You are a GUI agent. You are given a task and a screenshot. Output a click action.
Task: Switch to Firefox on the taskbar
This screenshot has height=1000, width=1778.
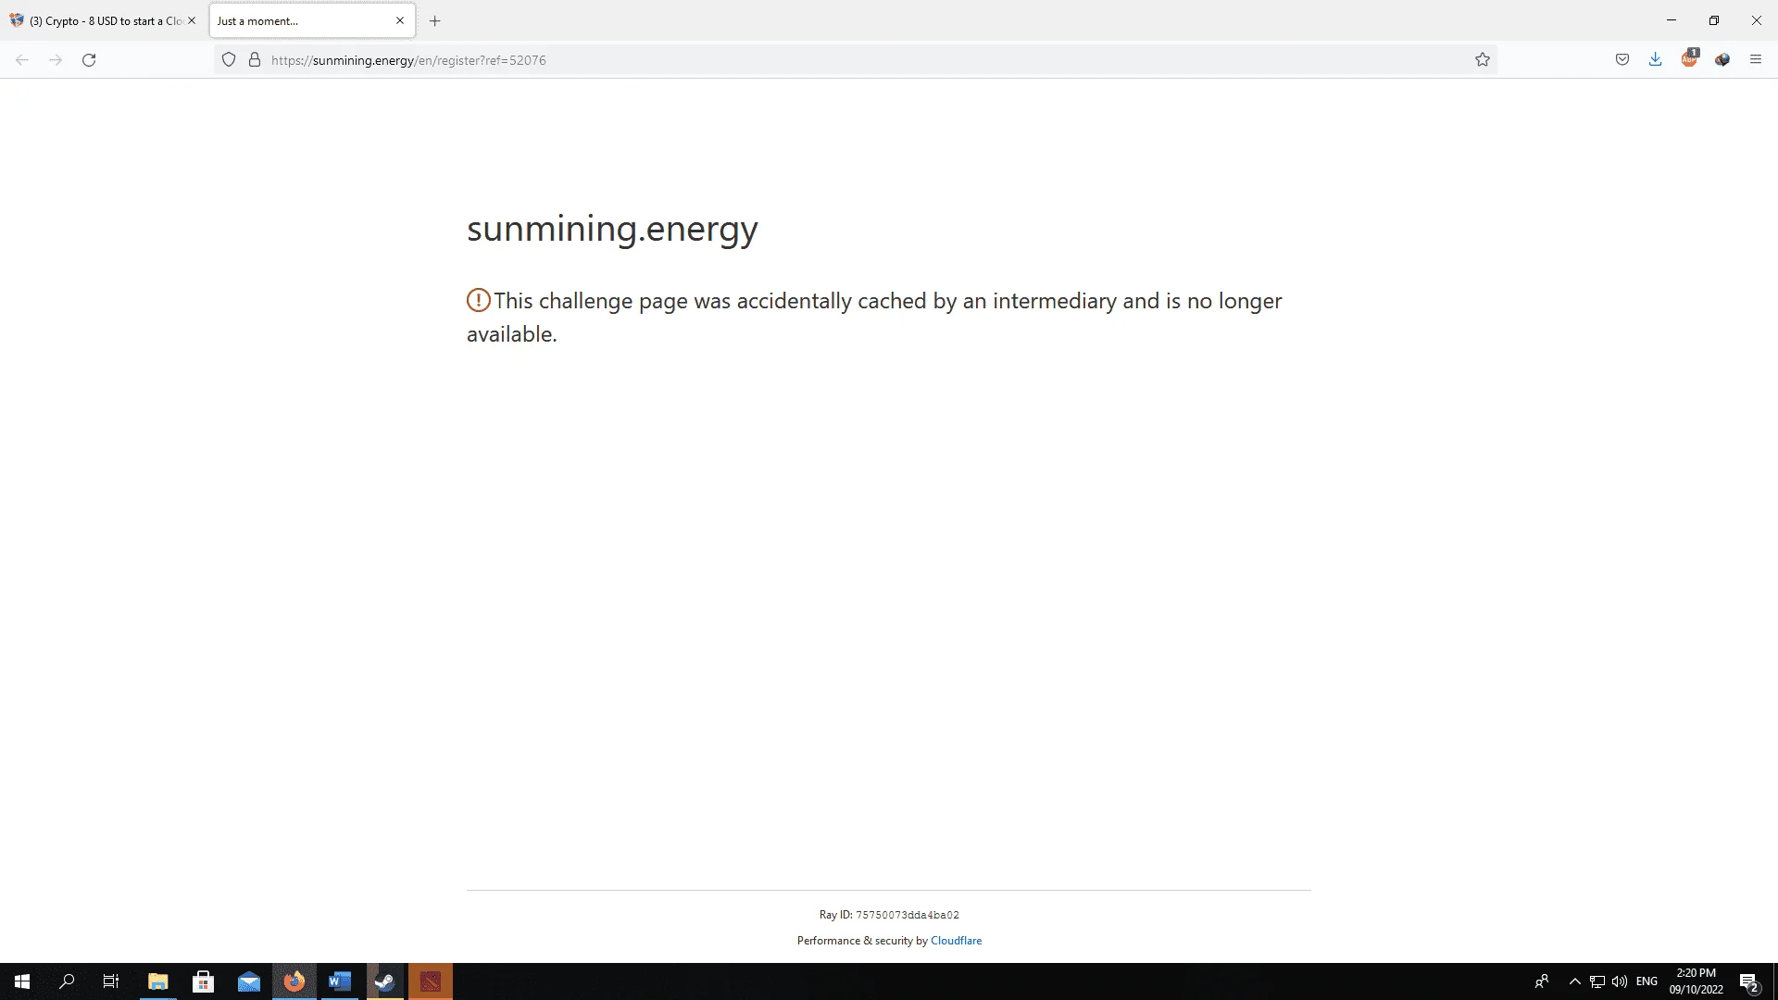pyautogui.click(x=294, y=981)
